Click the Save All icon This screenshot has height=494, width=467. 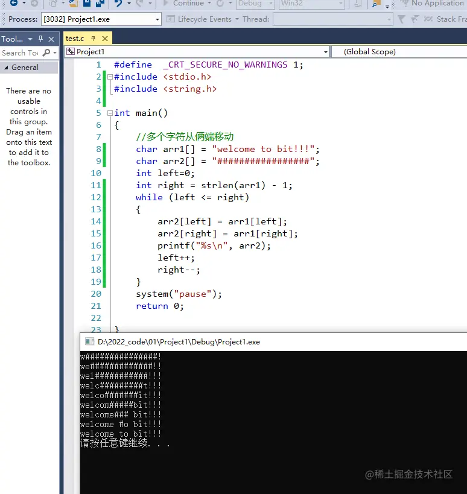click(100, 3)
